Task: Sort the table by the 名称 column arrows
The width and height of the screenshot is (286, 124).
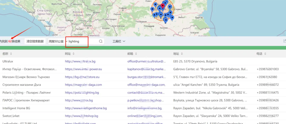Action: coord(11,54)
